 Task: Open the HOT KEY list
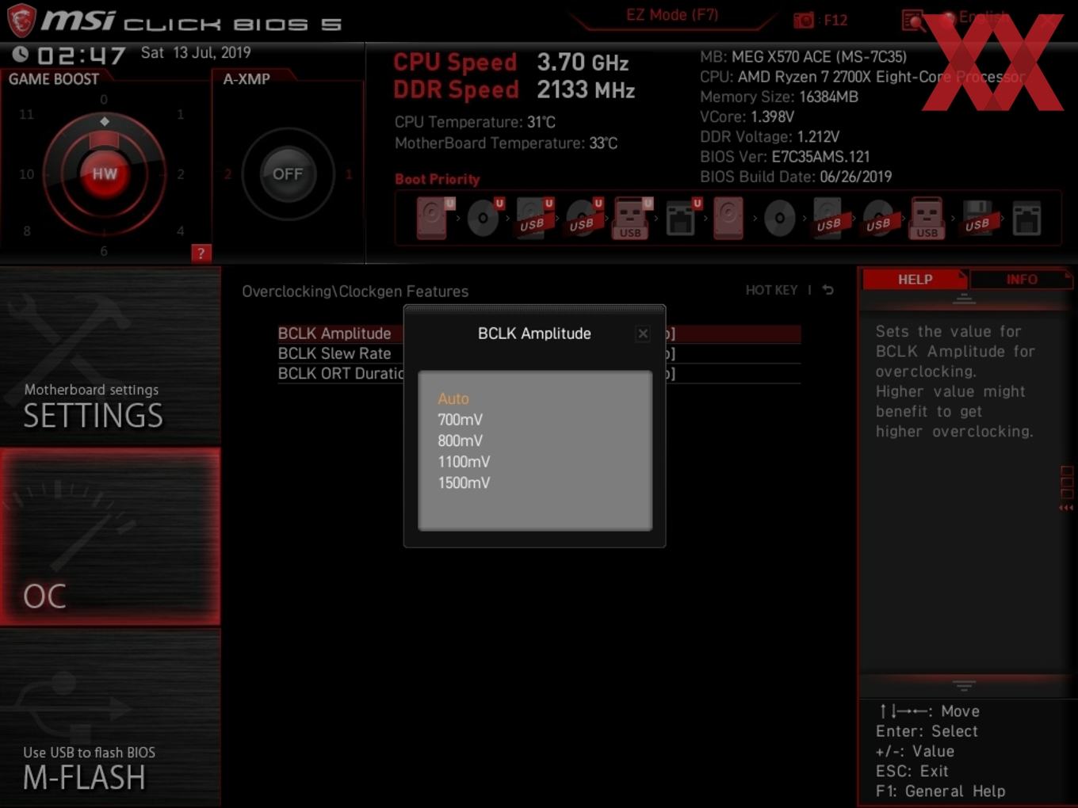[x=771, y=290]
